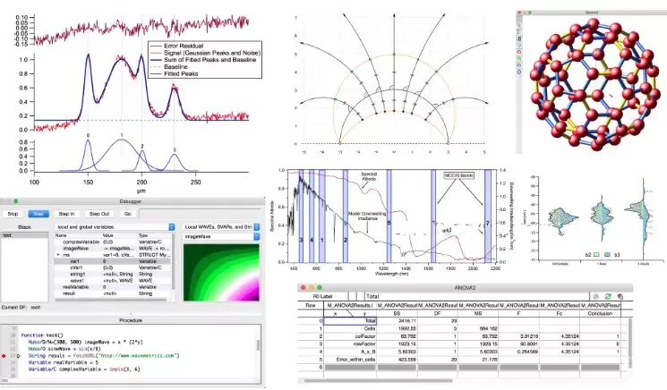
Task: Click the Total entry field in ANOVA2
Action: click(x=476, y=297)
